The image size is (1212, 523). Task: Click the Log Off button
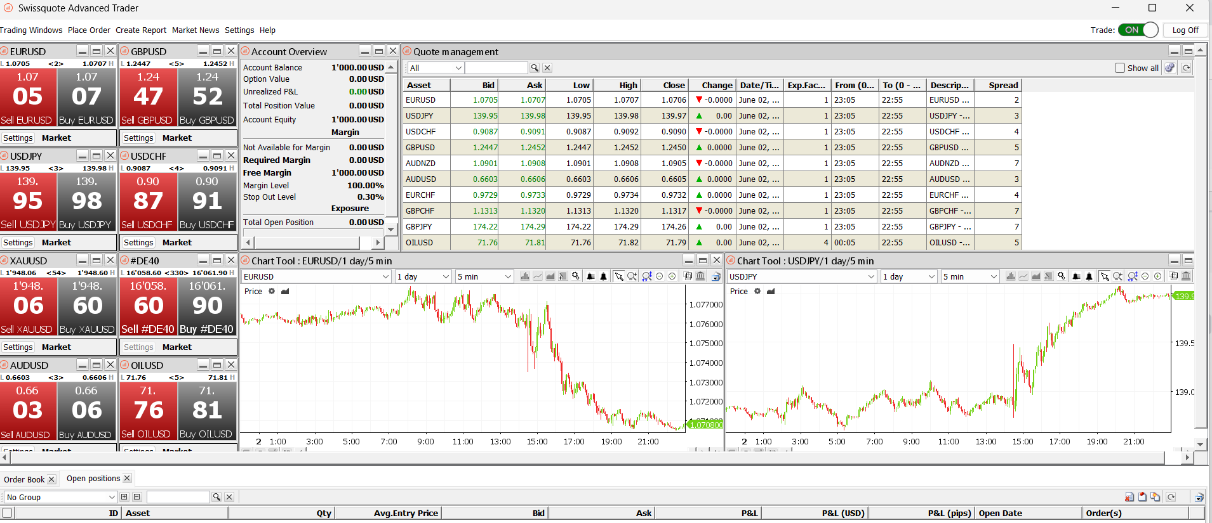pyautogui.click(x=1185, y=30)
